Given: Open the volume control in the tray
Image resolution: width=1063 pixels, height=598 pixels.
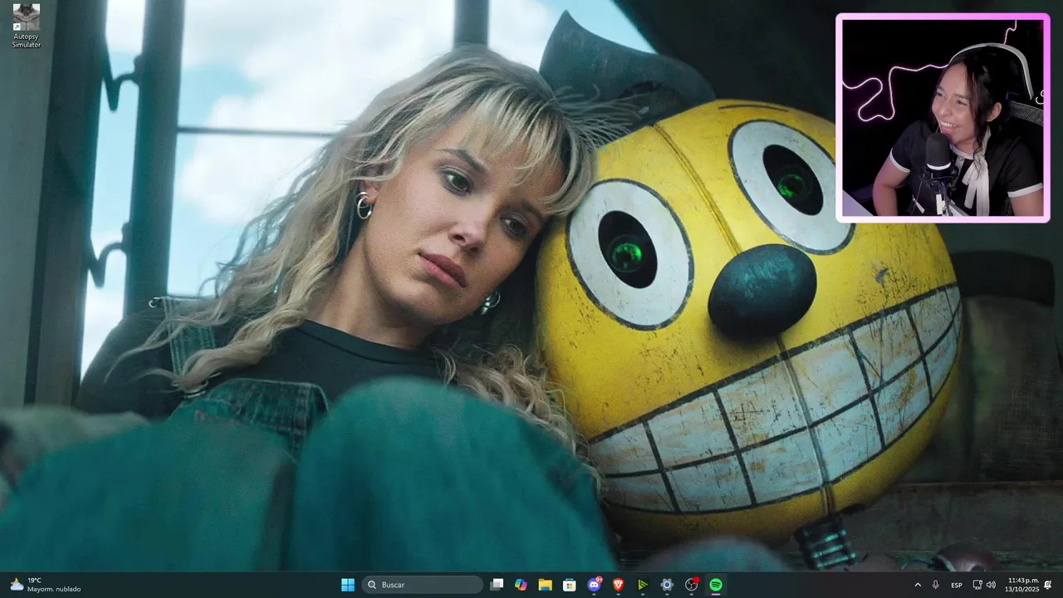Looking at the screenshot, I should pos(992,585).
